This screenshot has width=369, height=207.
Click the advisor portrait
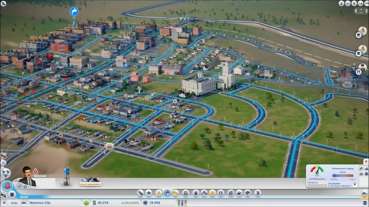[x=28, y=177]
